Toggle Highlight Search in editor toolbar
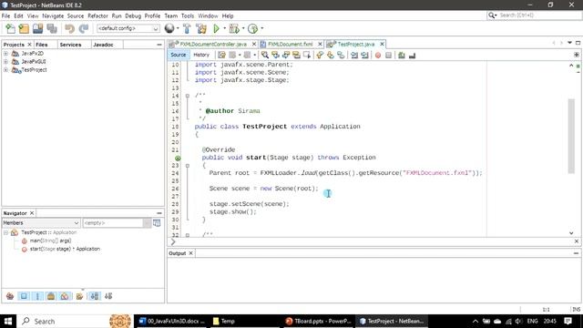 (x=296, y=55)
